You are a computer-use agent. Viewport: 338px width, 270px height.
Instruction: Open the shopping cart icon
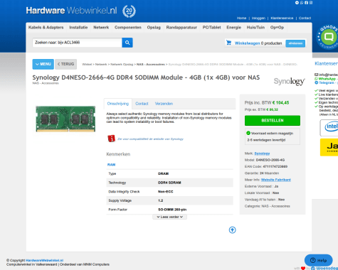tap(228, 43)
